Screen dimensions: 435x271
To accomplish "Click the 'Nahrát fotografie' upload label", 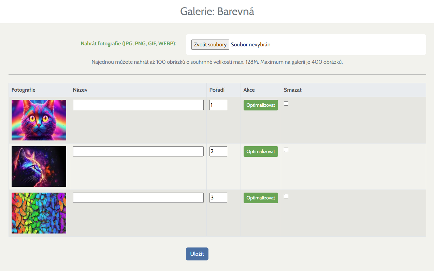I will (x=128, y=44).
